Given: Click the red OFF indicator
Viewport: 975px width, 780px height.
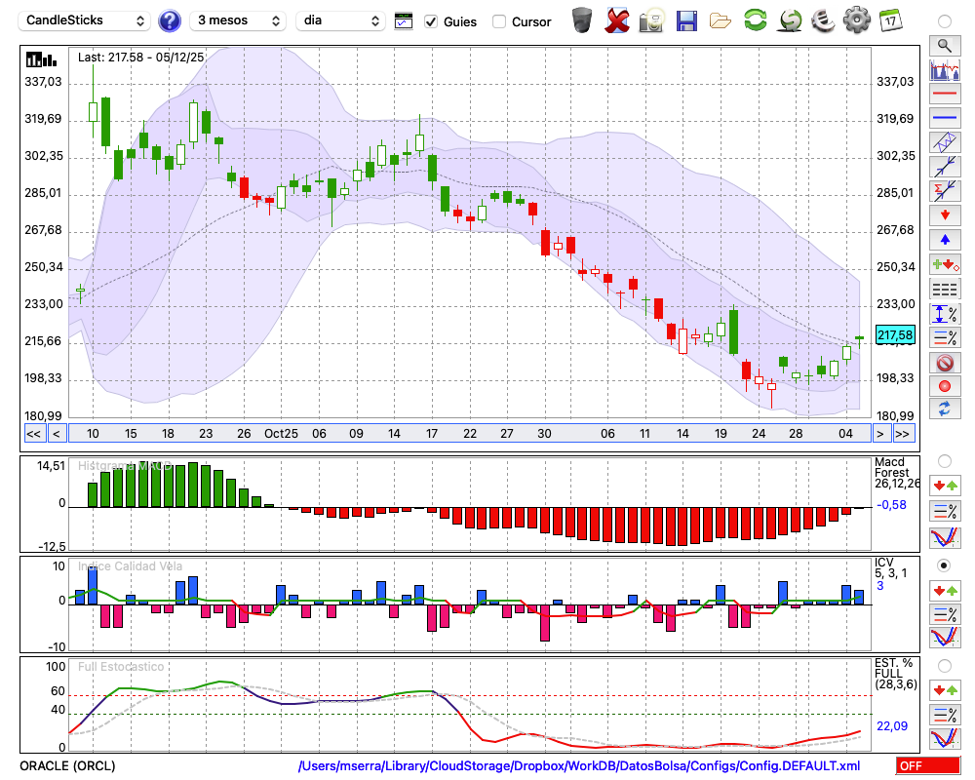Looking at the screenshot, I should pos(926,766).
